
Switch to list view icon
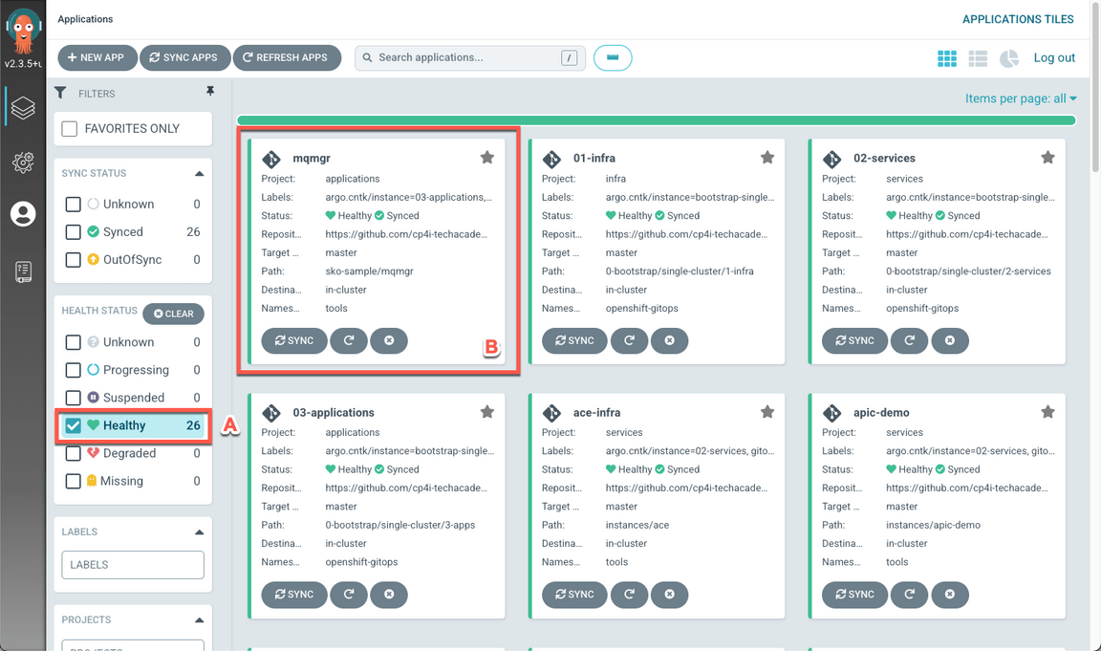click(x=978, y=58)
